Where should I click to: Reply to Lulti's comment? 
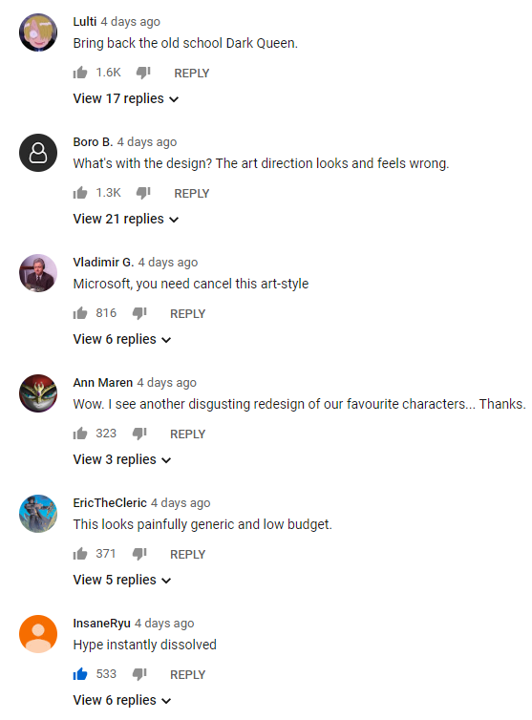pos(192,73)
